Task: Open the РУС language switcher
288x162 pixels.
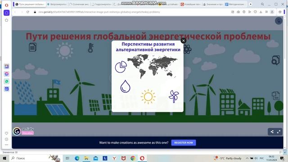Action: point(262,158)
